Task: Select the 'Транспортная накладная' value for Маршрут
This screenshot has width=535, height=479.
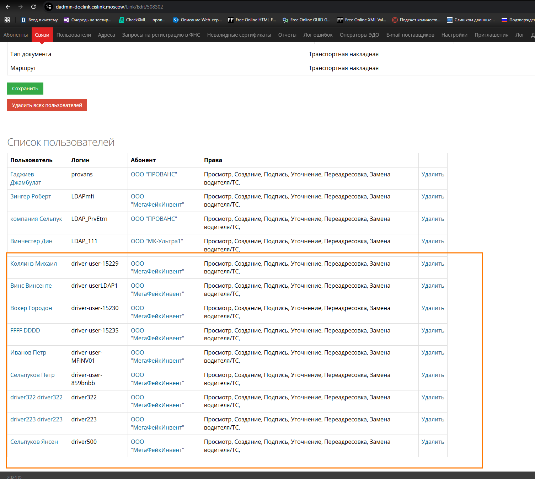Action: (x=343, y=68)
